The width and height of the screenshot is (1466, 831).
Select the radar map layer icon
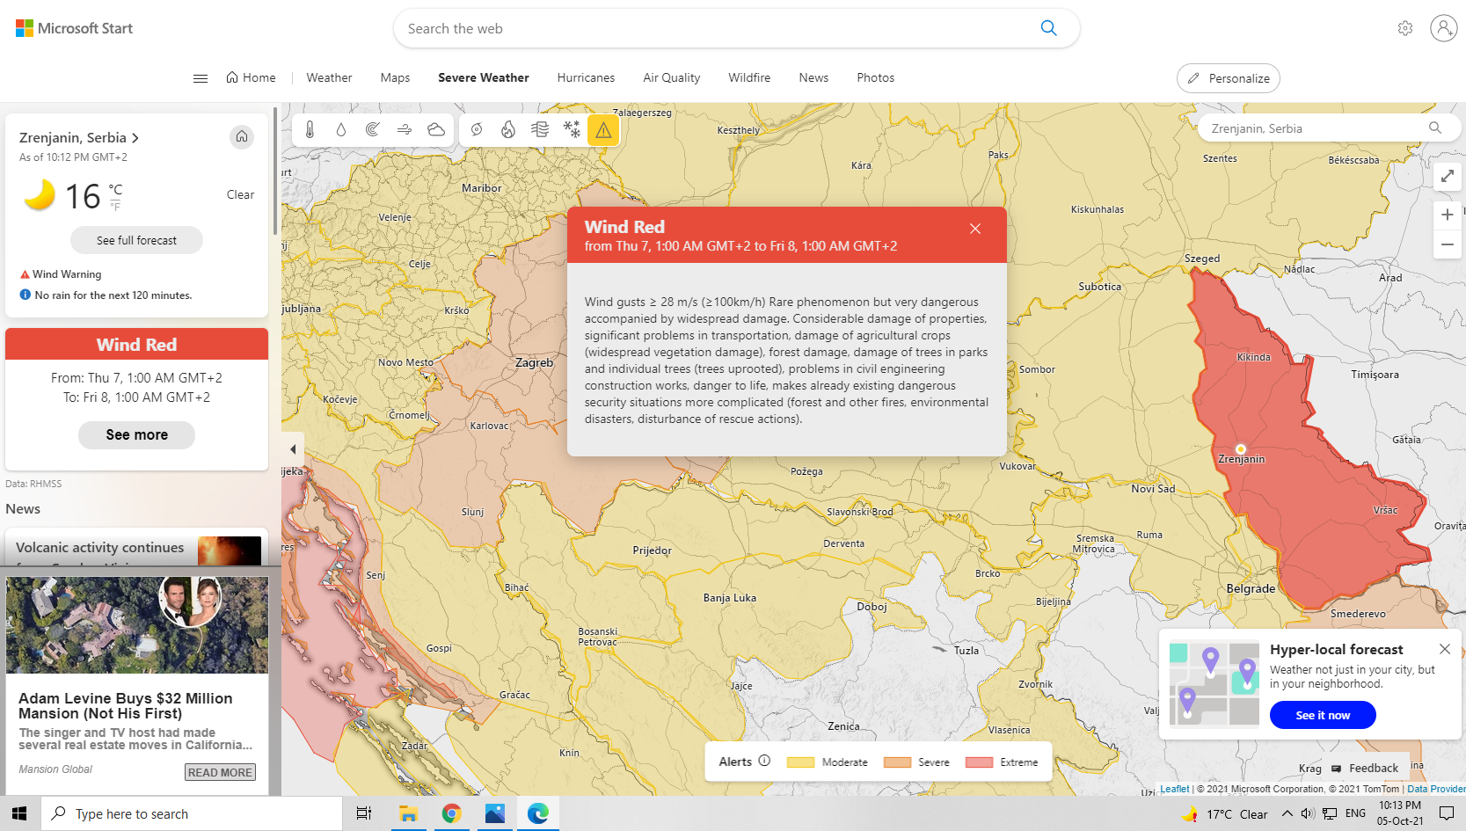[373, 130]
